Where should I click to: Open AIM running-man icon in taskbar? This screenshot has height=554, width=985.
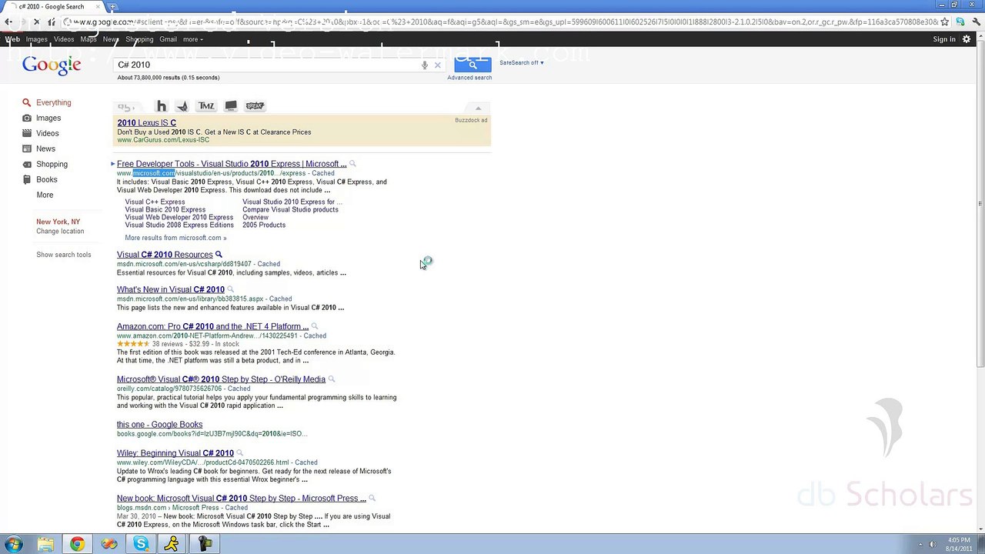[x=172, y=544]
